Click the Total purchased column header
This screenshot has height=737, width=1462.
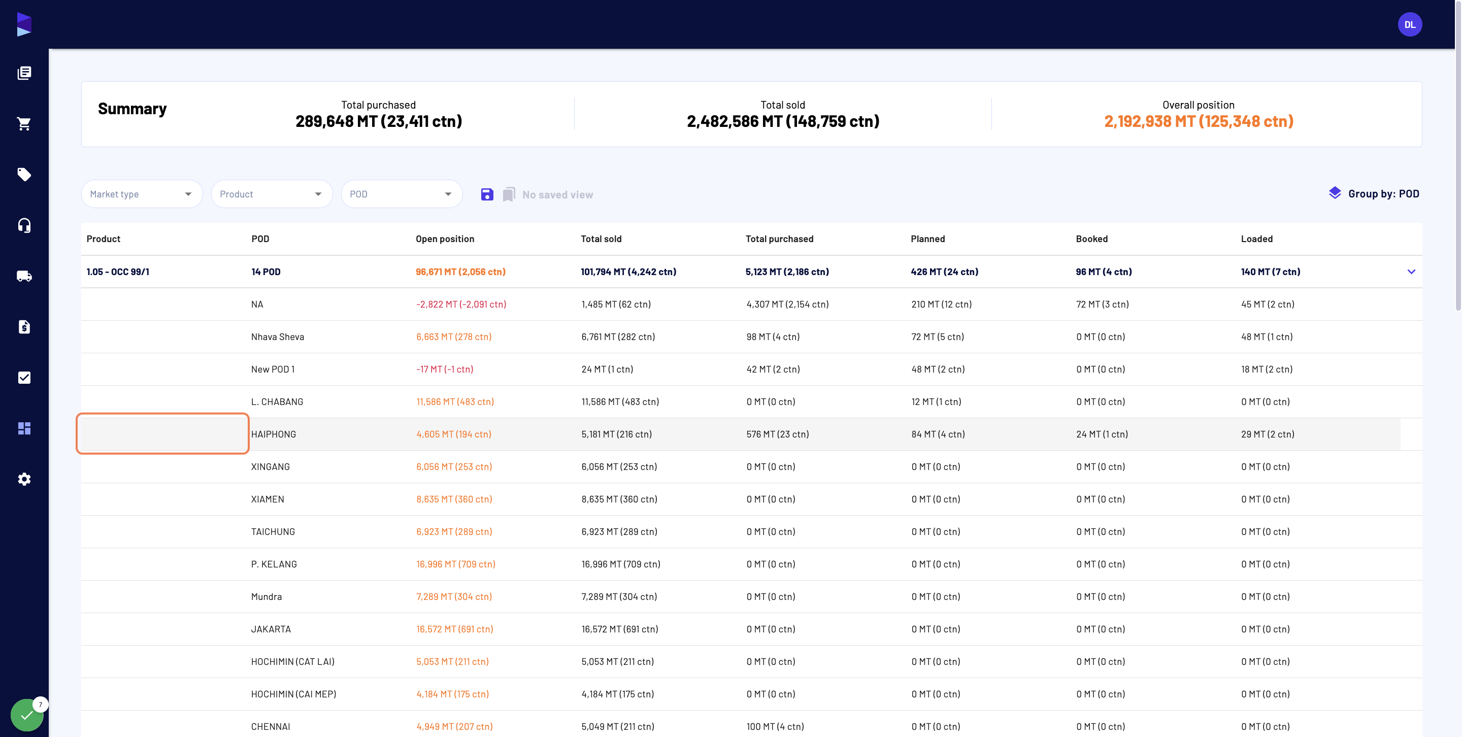[x=779, y=239]
